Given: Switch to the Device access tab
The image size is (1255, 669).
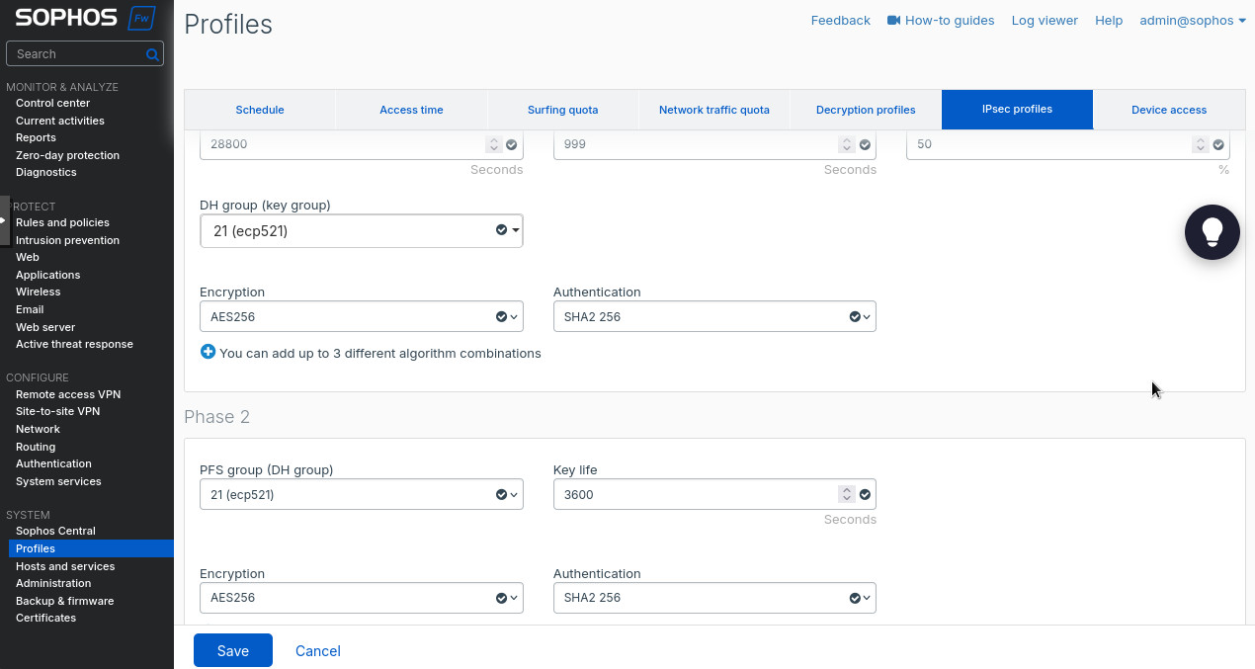Looking at the screenshot, I should click(1168, 110).
